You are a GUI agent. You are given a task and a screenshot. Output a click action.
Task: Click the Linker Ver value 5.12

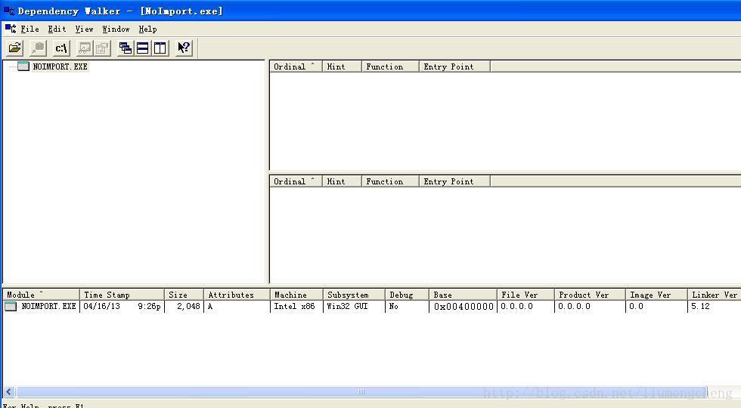700,307
